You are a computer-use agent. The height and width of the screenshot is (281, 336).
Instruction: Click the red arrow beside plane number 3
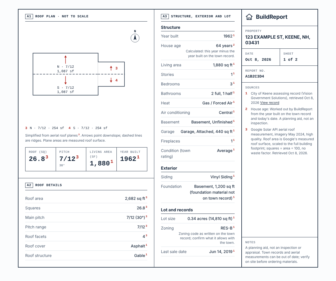pyautogui.click(x=111, y=68)
